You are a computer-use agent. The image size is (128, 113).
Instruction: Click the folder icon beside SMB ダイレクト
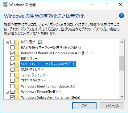pos(17,70)
